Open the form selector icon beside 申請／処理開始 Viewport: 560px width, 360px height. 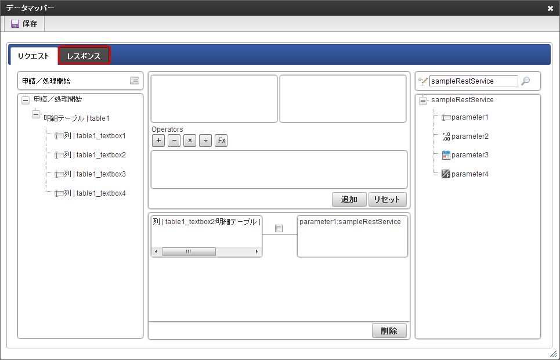(135, 81)
